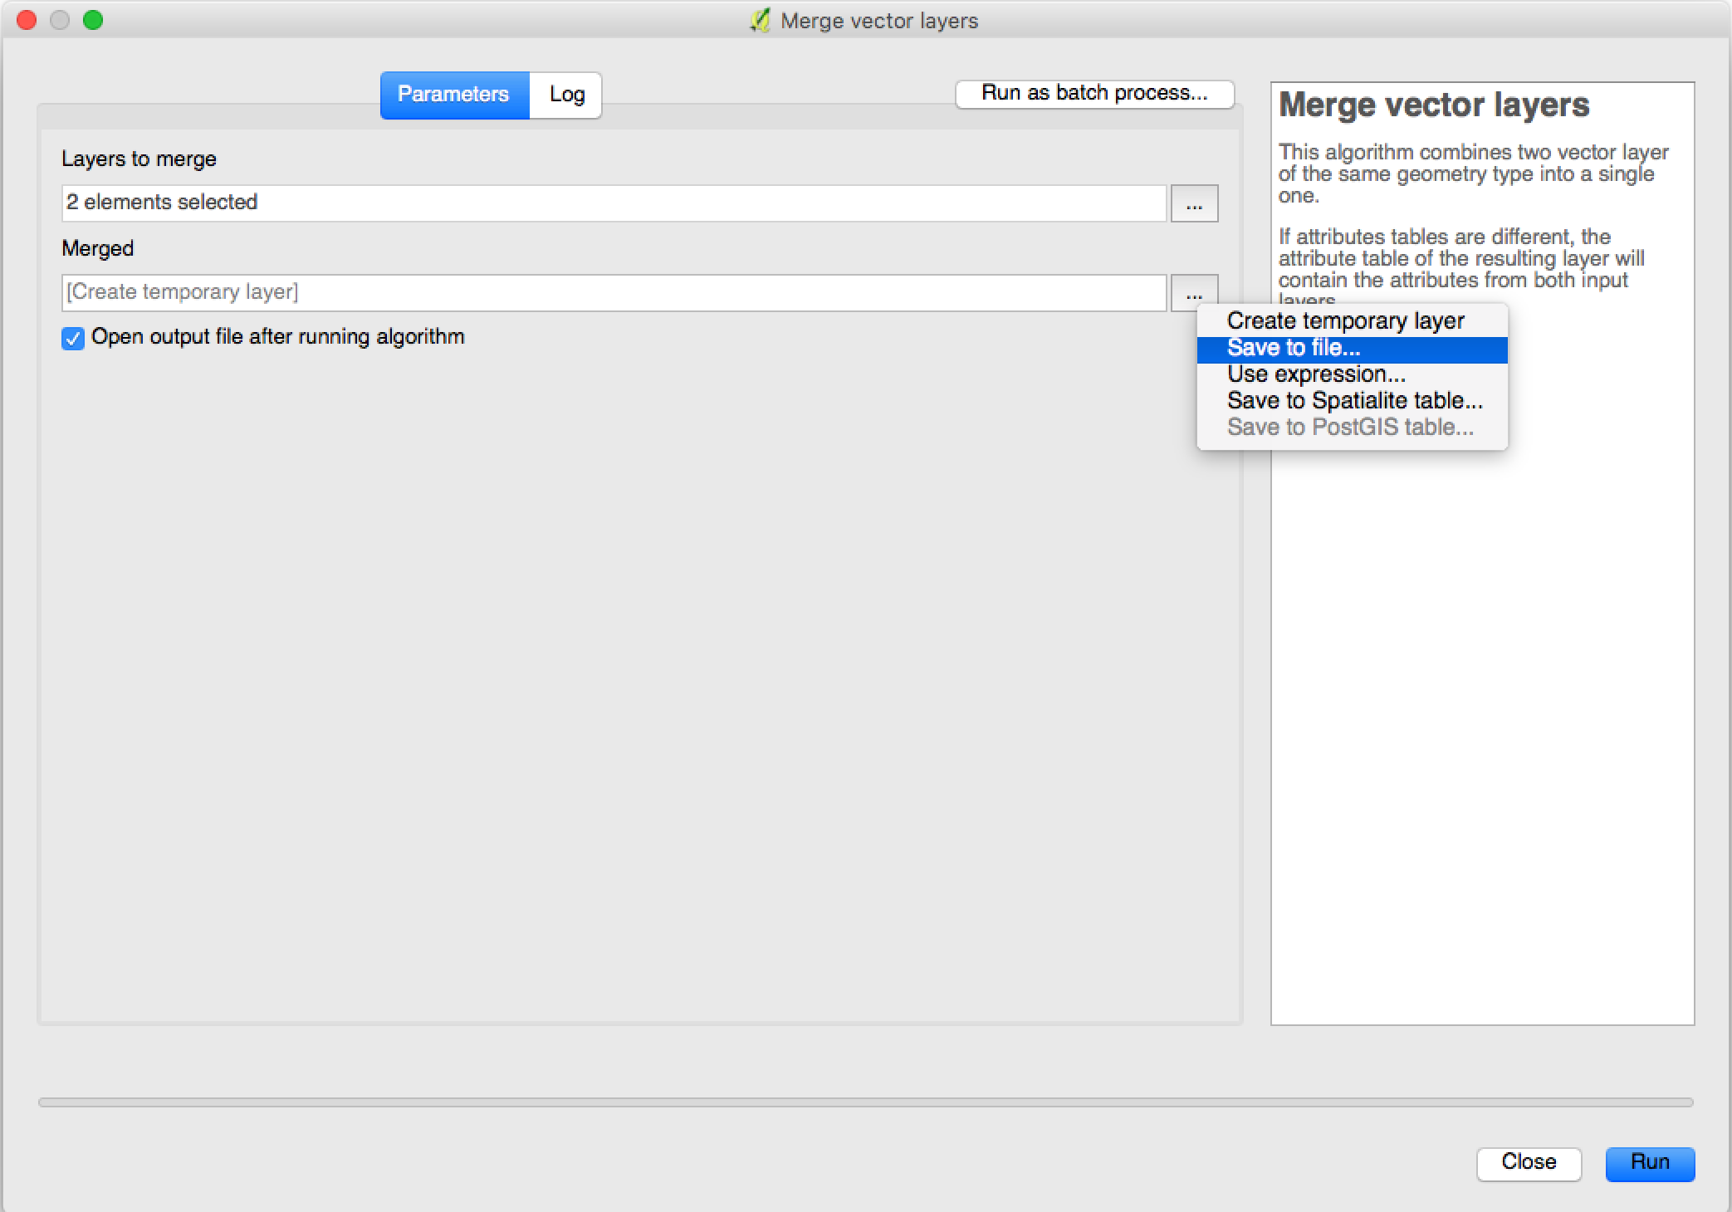Click the Merged output path field
This screenshot has width=1732, height=1212.
614,293
